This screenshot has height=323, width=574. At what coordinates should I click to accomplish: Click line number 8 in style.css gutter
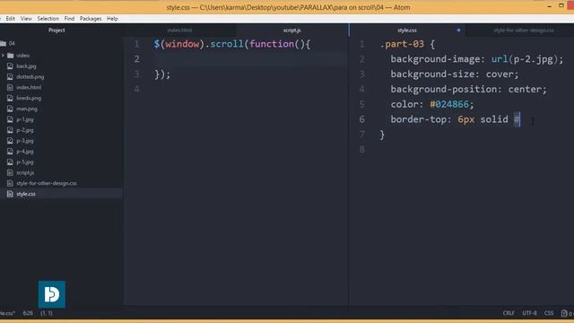tap(362, 150)
